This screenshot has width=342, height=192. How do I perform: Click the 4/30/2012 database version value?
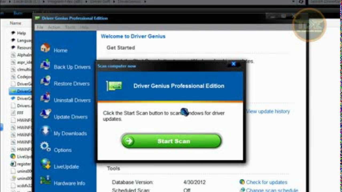pos(194,182)
